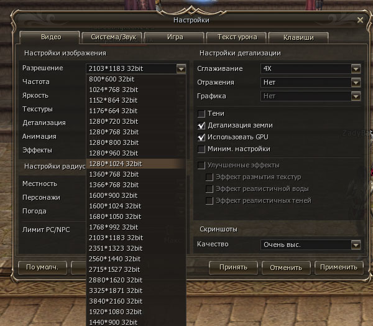Screen dimensions: 373x326
Task: Expand the Отражения dropdown arrow
Action: tap(356, 83)
